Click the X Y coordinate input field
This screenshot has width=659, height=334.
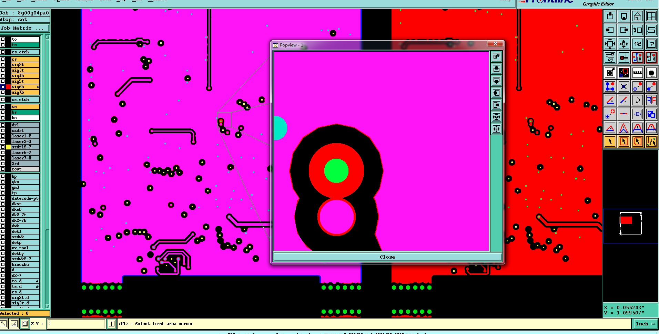[76, 324]
